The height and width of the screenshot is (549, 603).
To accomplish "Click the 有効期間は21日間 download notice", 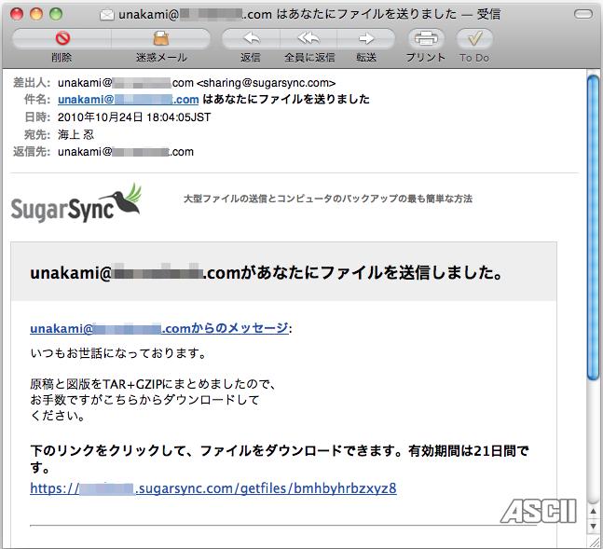I will click(x=280, y=459).
